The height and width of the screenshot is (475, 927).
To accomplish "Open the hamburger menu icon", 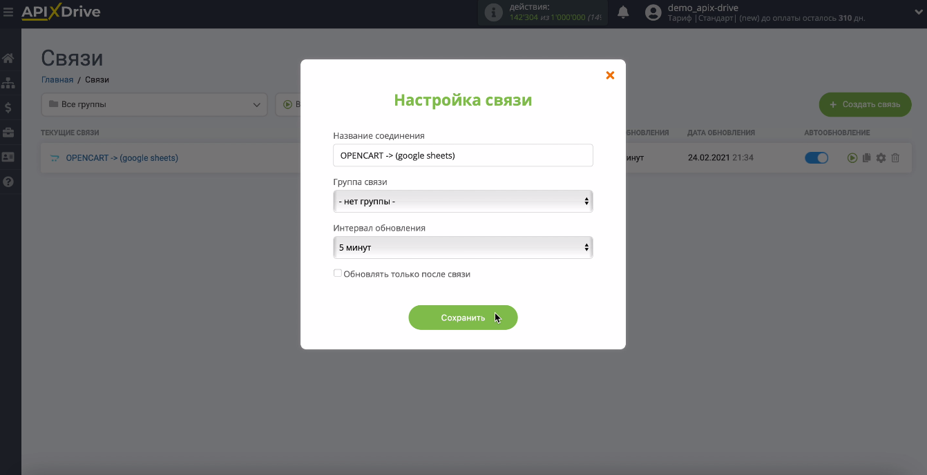I will click(8, 12).
